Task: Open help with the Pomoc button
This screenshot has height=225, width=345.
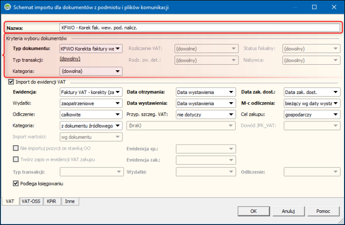Action: pos(323,211)
